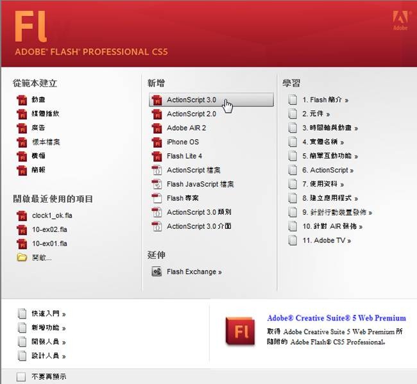Click the ActionScript 2.0 document icon
The image size is (417, 384).
coord(157,115)
